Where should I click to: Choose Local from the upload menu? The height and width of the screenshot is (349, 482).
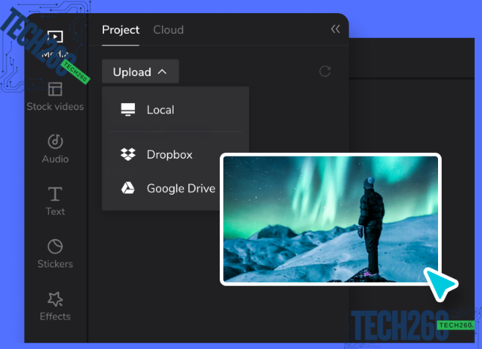click(160, 110)
